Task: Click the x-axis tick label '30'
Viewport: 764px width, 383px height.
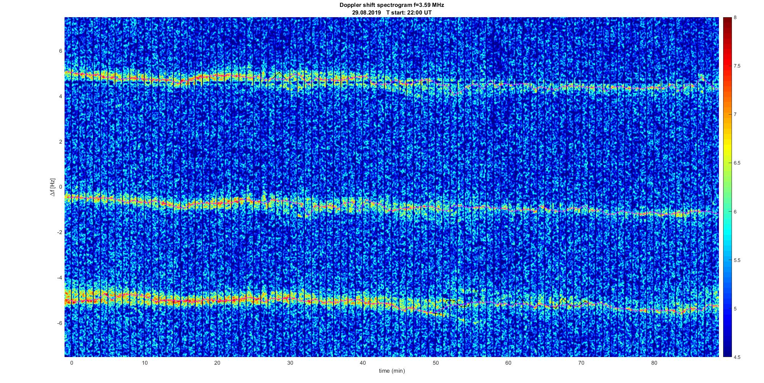Action: 290,363
